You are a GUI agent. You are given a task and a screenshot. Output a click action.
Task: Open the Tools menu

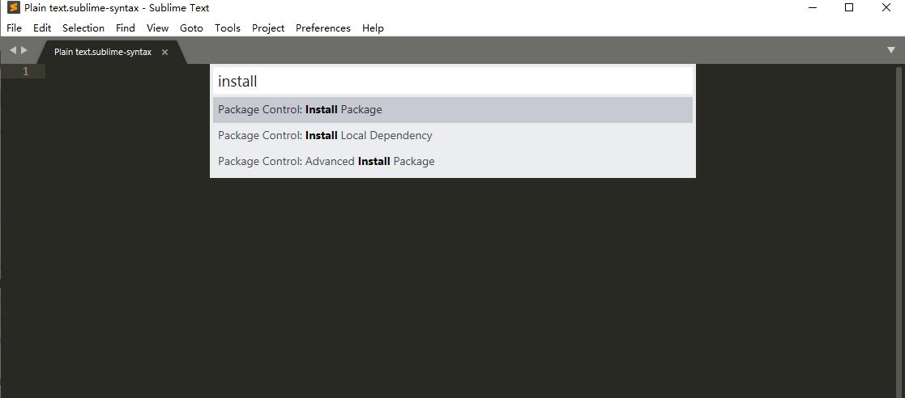(x=228, y=28)
